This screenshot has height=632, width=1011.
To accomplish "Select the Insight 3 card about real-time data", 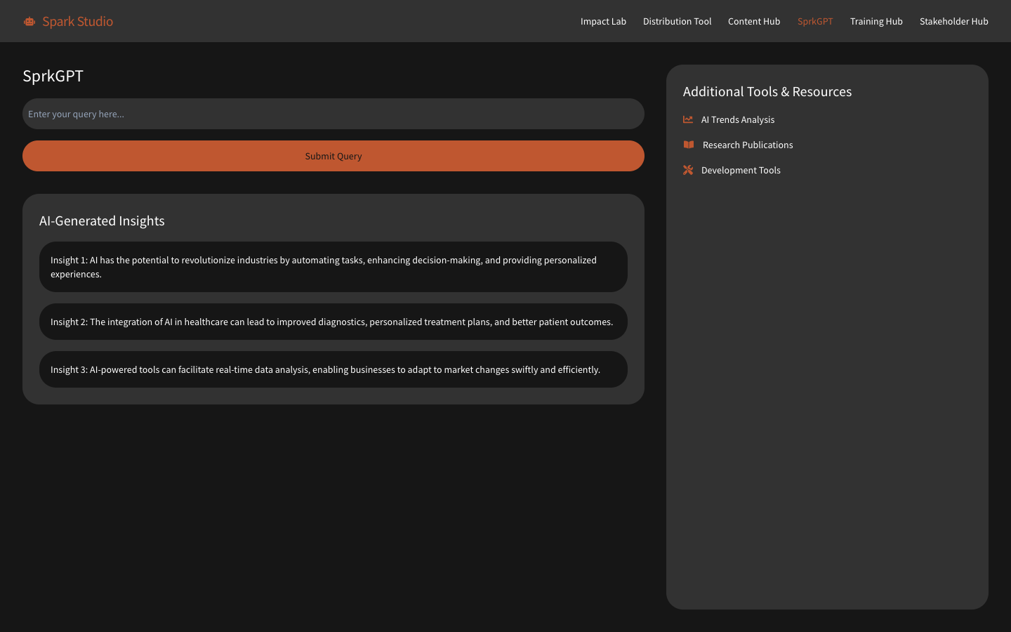I will pos(333,369).
